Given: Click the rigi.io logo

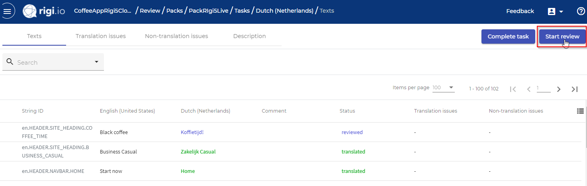Looking at the screenshot, I should pos(44,11).
